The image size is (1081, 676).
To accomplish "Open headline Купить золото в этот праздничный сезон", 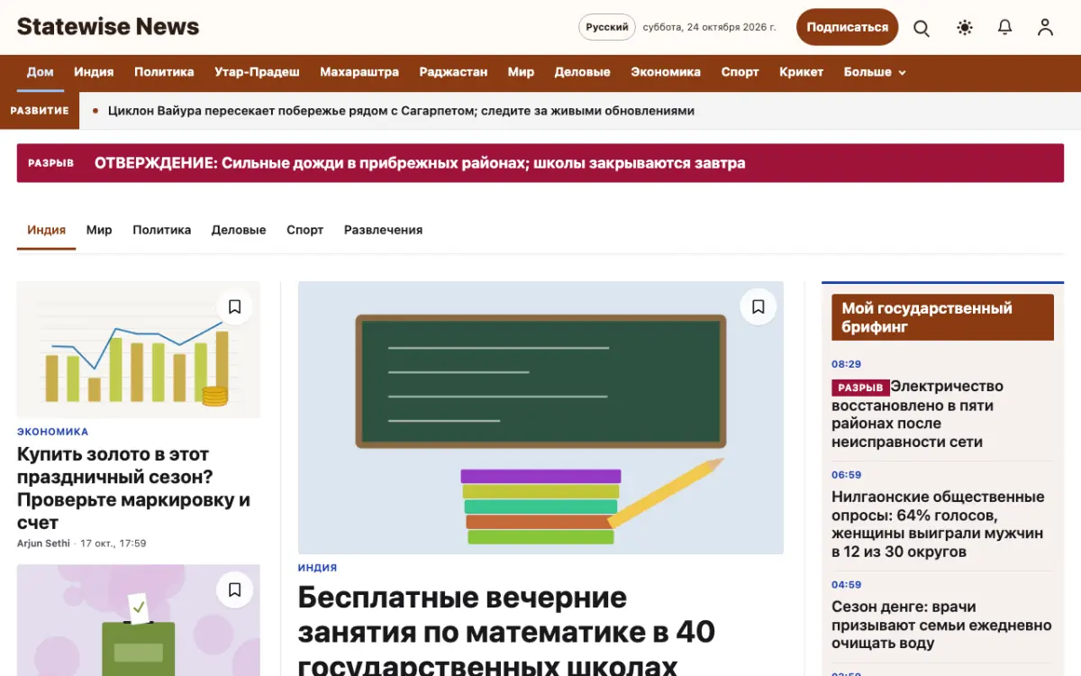I will pyautogui.click(x=133, y=488).
